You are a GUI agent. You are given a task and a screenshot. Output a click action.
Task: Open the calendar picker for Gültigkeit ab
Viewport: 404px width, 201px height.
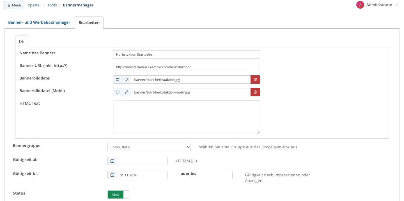point(112,161)
